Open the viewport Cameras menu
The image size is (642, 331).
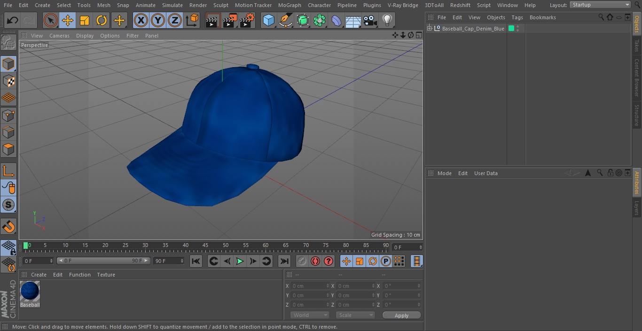tap(59, 36)
